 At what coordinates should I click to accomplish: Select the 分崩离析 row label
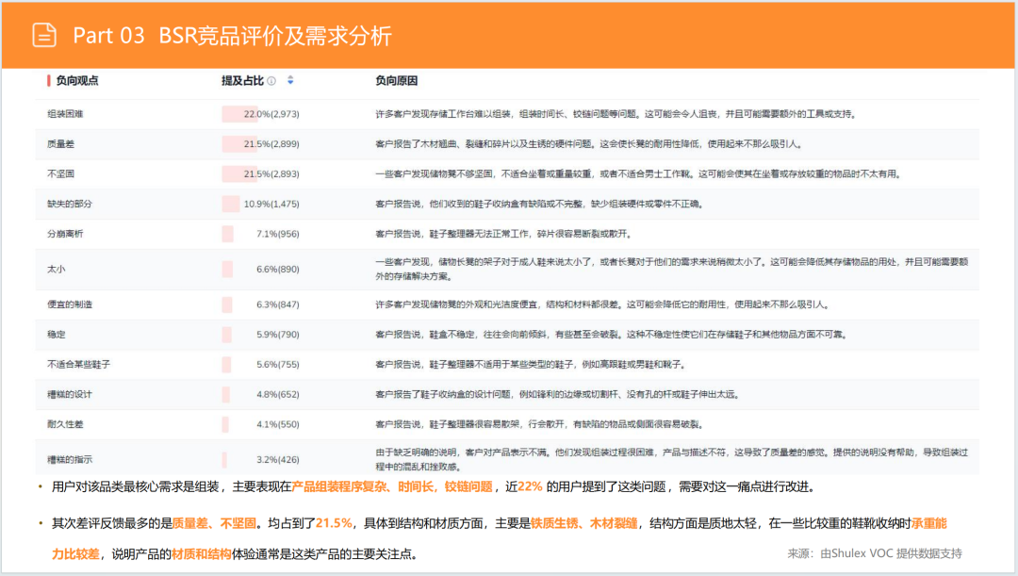click(x=65, y=233)
